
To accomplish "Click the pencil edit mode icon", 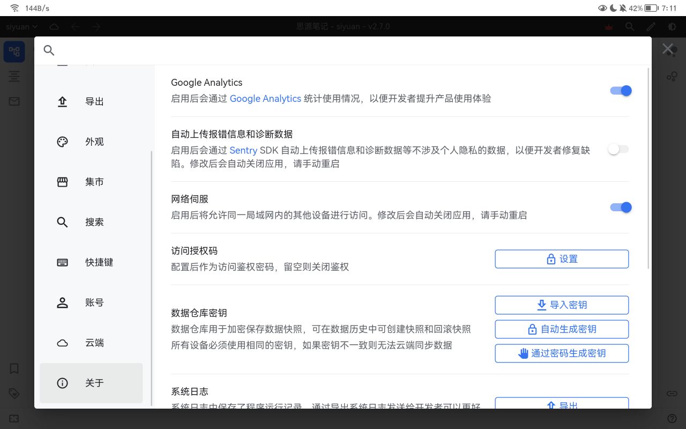I will tap(651, 26).
